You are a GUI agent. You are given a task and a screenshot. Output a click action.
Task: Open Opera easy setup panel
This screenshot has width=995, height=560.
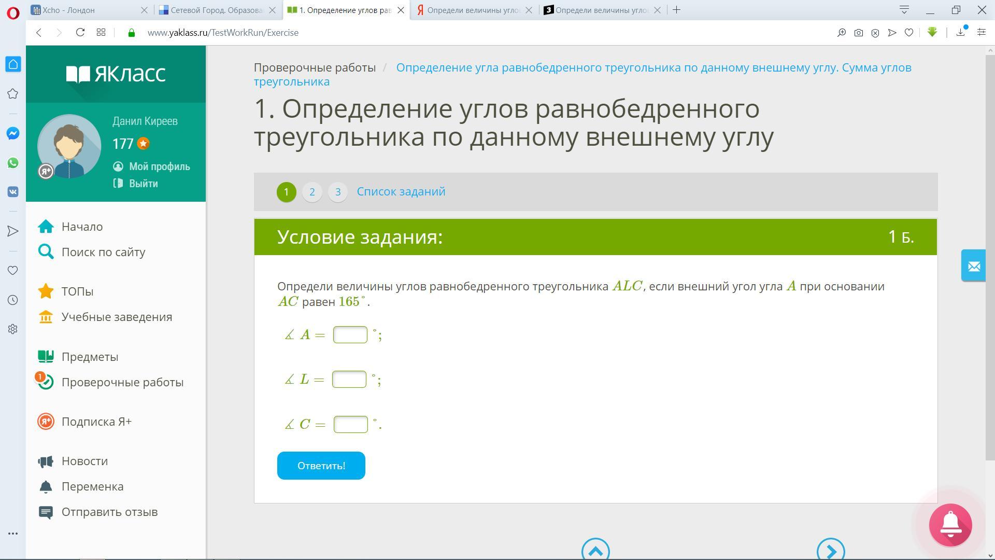981,33
